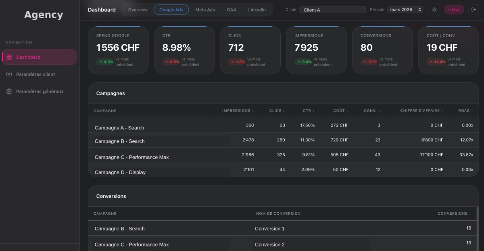Click the Client A input field
484x251 pixels.
tap(333, 10)
